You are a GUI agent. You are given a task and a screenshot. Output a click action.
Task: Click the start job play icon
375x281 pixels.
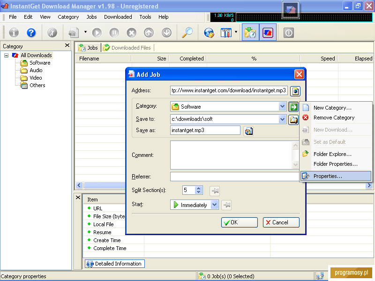[97, 32]
